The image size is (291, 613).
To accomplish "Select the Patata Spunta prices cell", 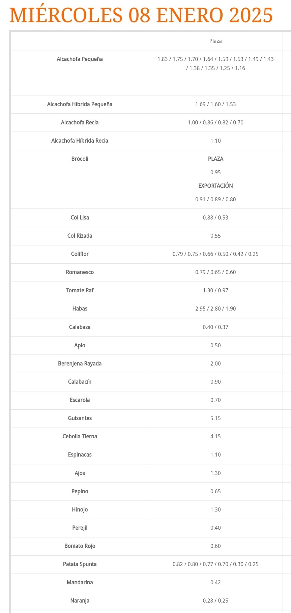I will point(215,564).
